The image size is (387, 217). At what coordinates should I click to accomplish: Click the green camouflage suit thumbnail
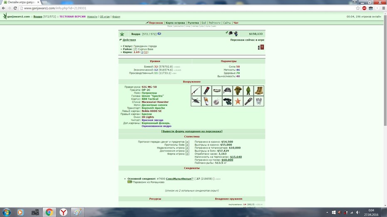(x=248, y=91)
